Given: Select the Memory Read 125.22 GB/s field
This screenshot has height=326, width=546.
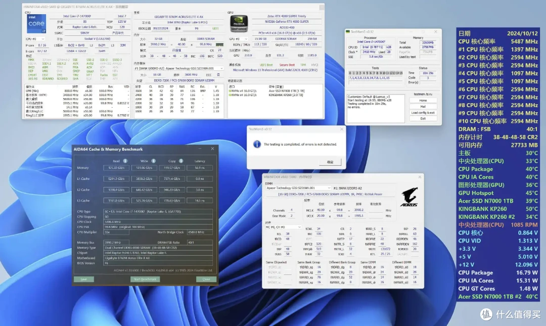Looking at the screenshot, I should click(116, 168).
